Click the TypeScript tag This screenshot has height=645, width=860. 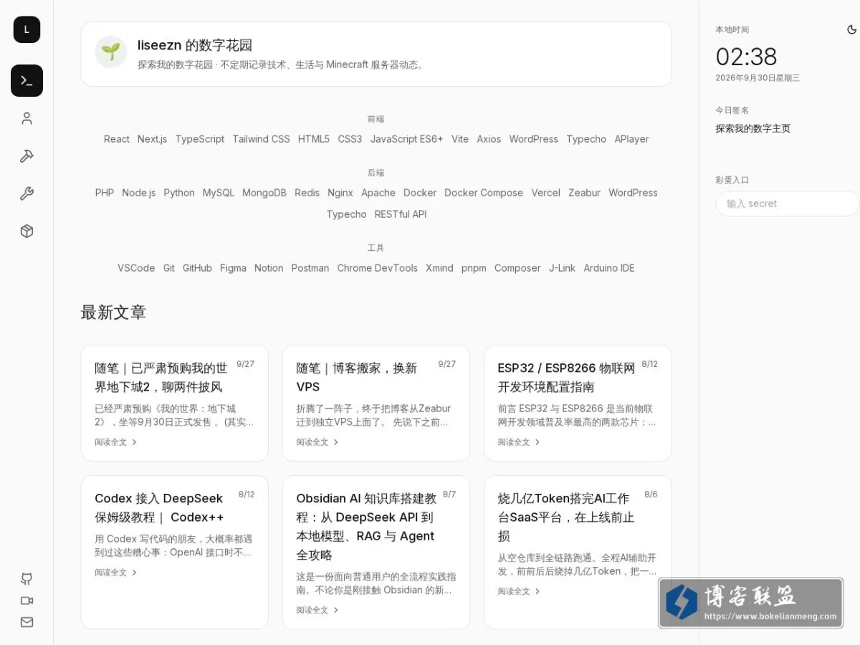click(x=200, y=139)
